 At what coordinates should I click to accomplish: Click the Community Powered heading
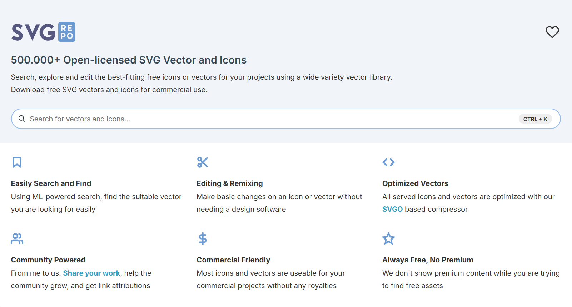[x=48, y=260]
